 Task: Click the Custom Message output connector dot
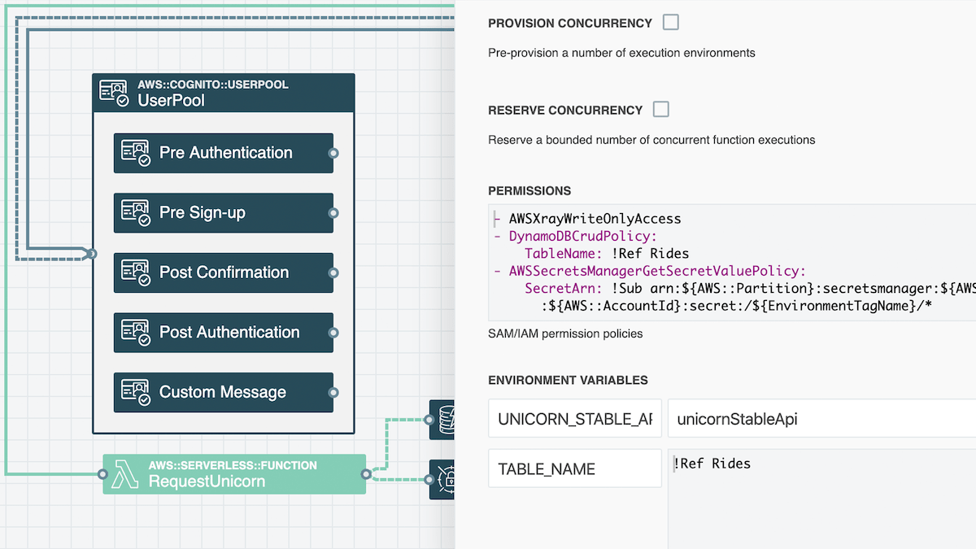pos(333,392)
